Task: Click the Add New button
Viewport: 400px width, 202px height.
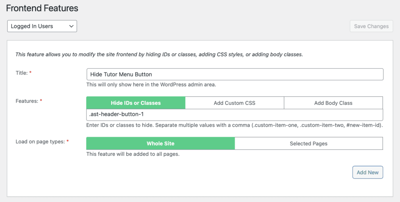Action: 368,172
